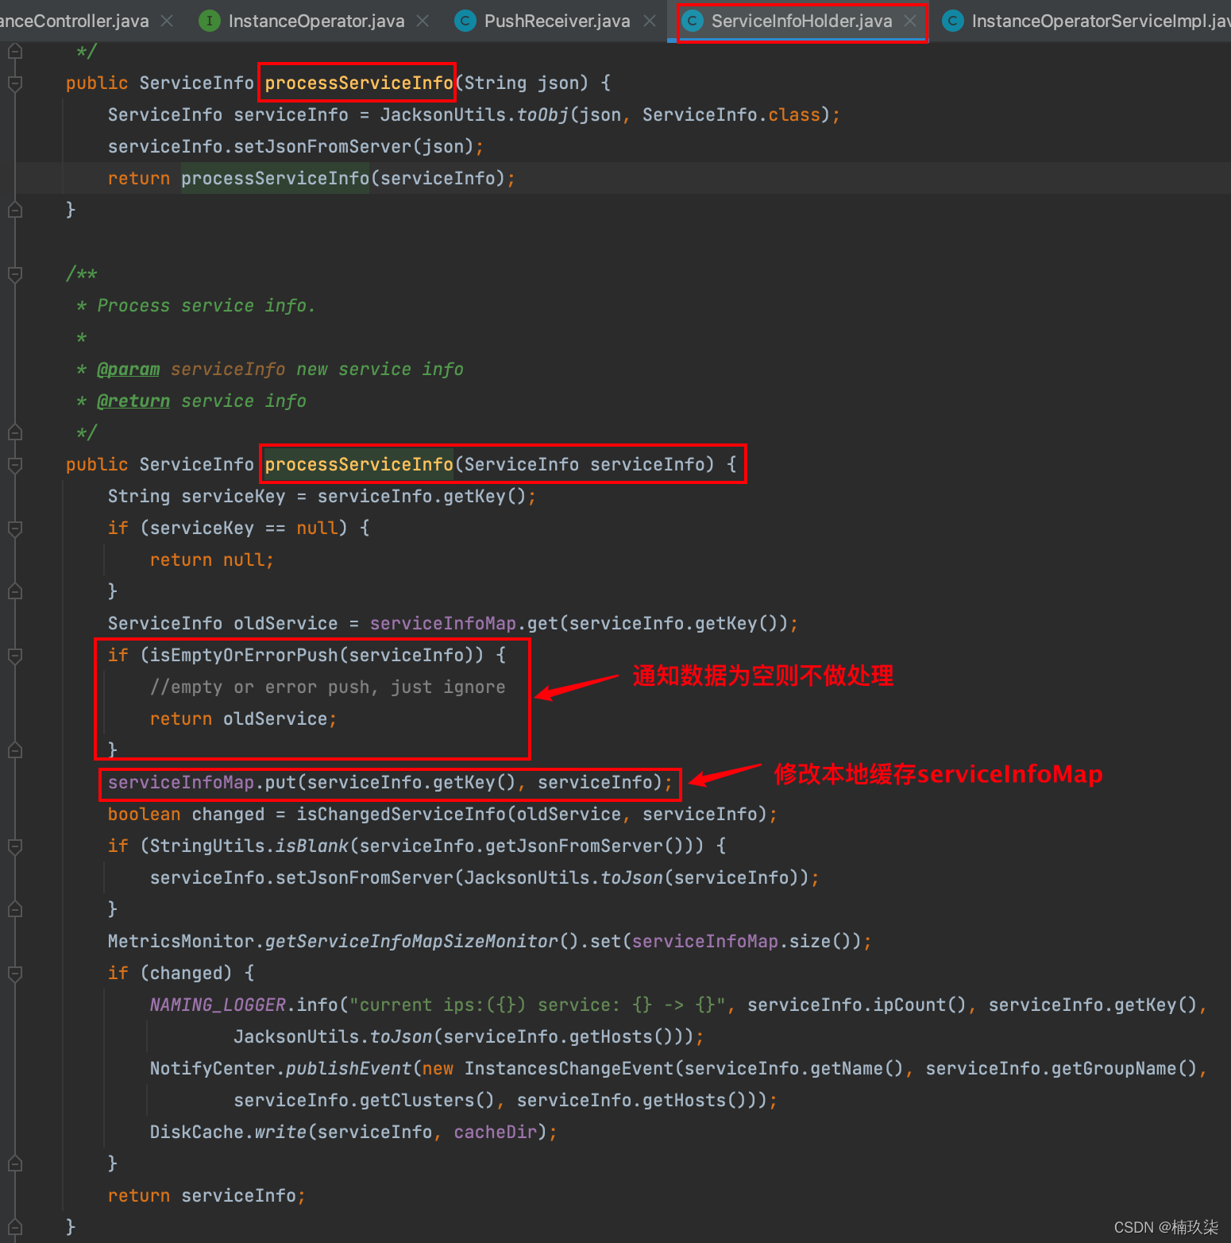The height and width of the screenshot is (1243, 1231).
Task: Click 'DiskCache.write' call
Action: pos(228,1132)
